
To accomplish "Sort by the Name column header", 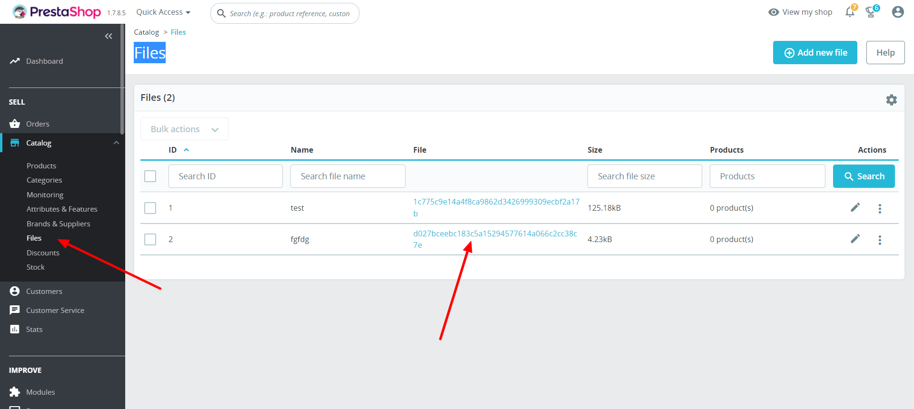I will (x=302, y=150).
